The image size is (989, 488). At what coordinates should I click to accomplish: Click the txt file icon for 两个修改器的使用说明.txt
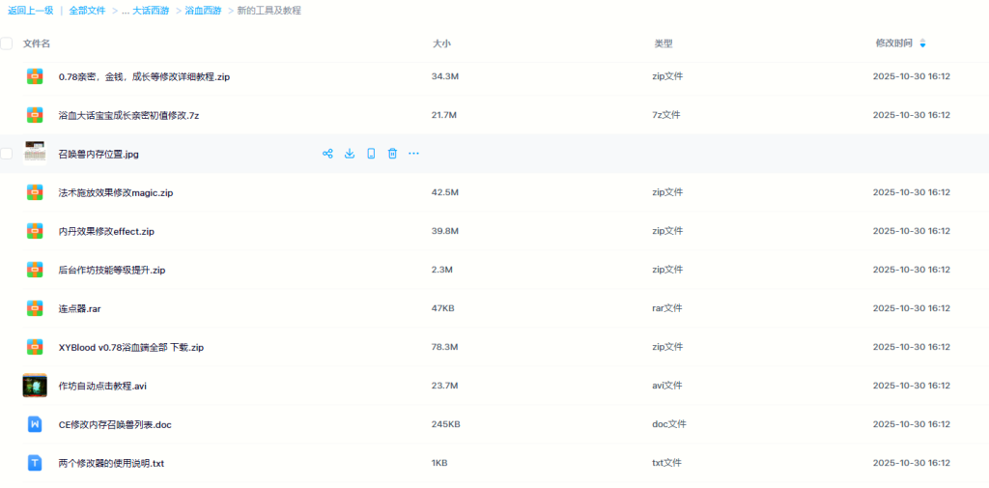coord(35,463)
